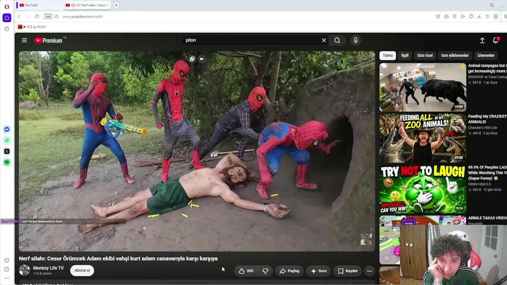Select the 'İlgili' filter chip
This screenshot has height=285, width=507.
pos(405,55)
